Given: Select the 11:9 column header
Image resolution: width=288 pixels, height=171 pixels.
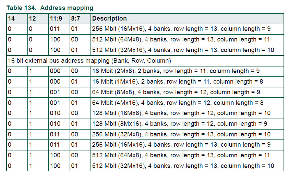Looking at the screenshot, I should click(59, 19).
